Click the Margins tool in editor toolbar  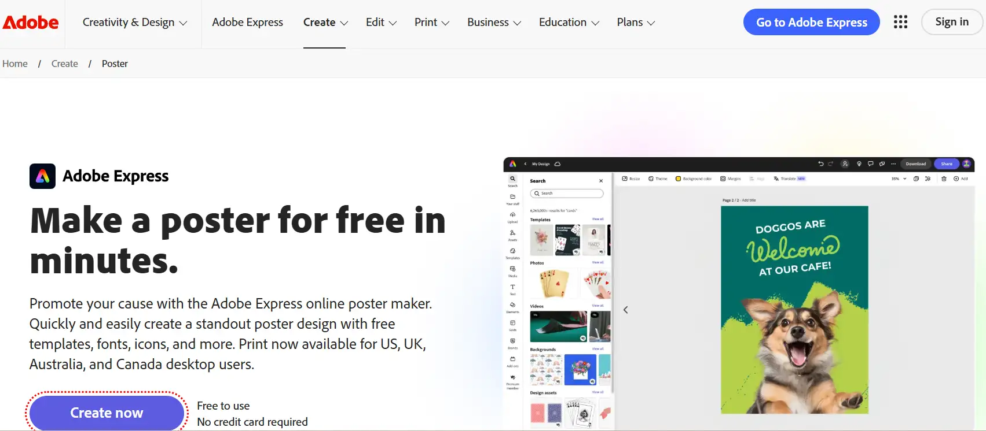(x=731, y=179)
